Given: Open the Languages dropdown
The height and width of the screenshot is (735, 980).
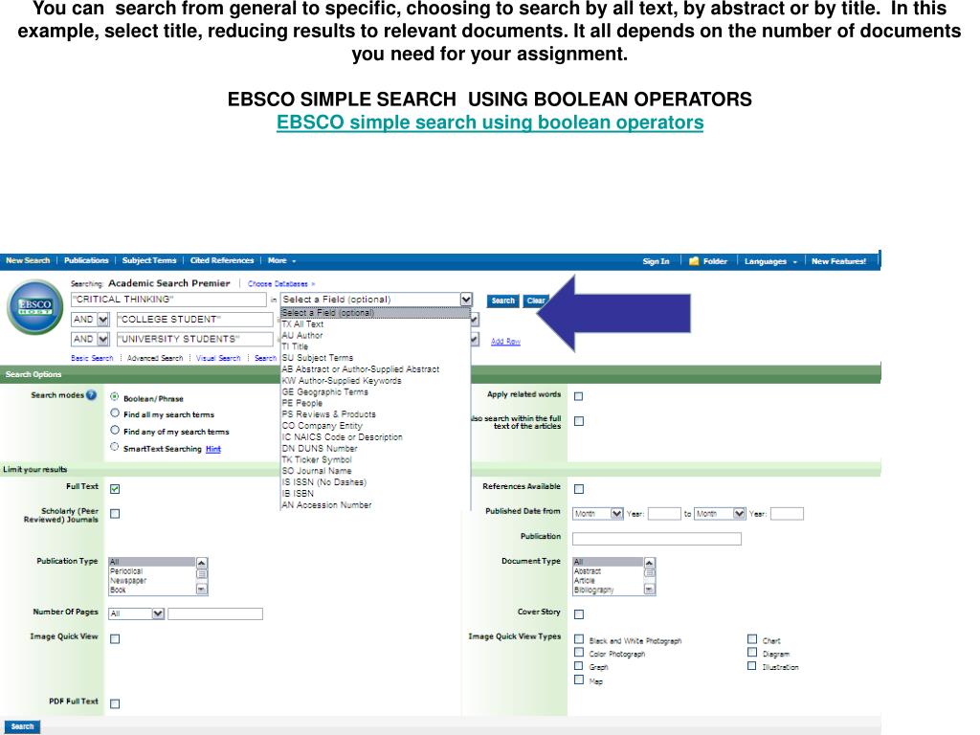Looking at the screenshot, I should [770, 261].
